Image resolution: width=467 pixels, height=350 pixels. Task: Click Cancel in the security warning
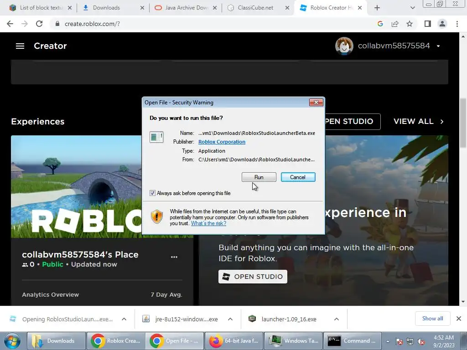[298, 177]
